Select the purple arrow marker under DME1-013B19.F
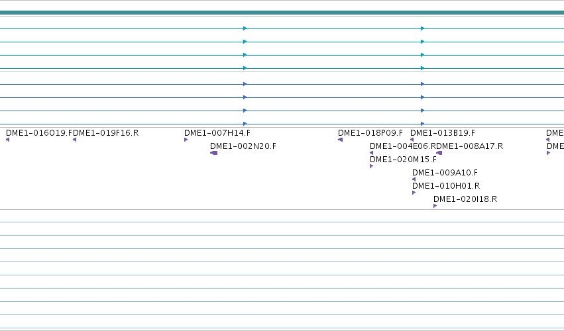 pyautogui.click(x=412, y=140)
